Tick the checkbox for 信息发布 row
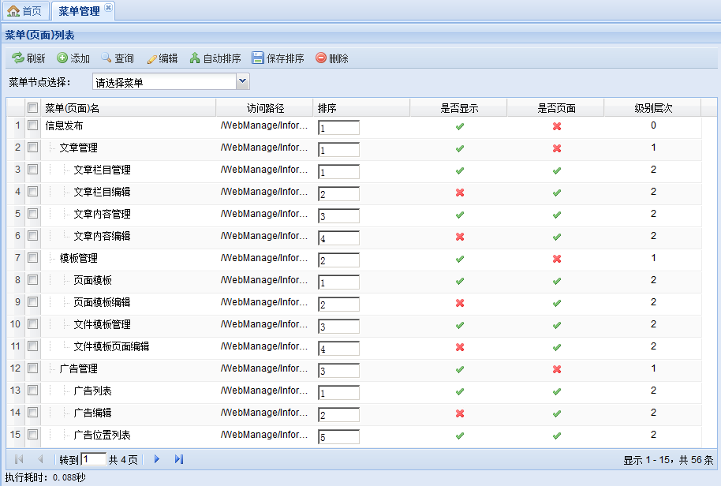721x486 pixels. tap(33, 125)
